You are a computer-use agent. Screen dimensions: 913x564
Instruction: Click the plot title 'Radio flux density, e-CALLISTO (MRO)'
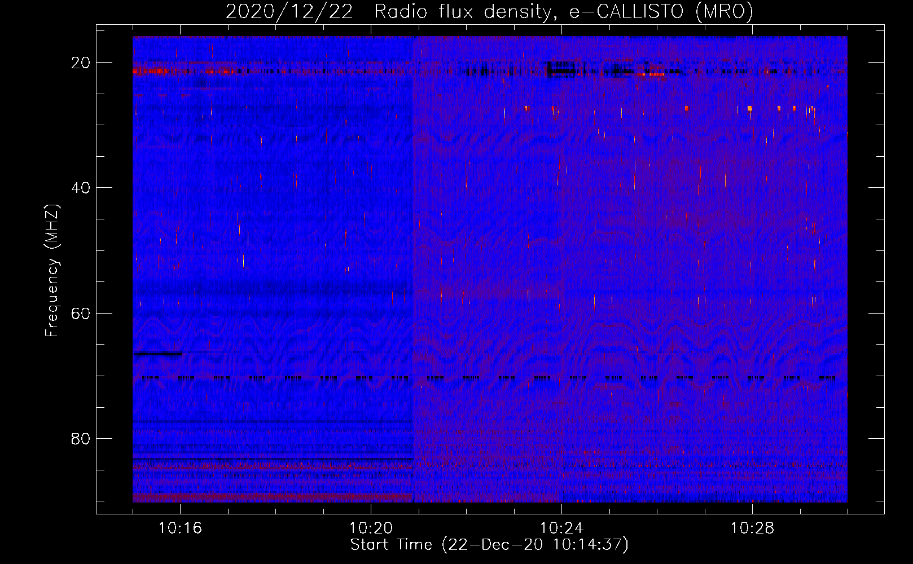click(563, 11)
